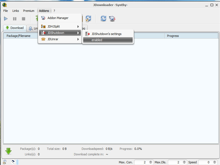
Task: Adjust the Max.Dls. spinner arrows
Action: (184, 162)
